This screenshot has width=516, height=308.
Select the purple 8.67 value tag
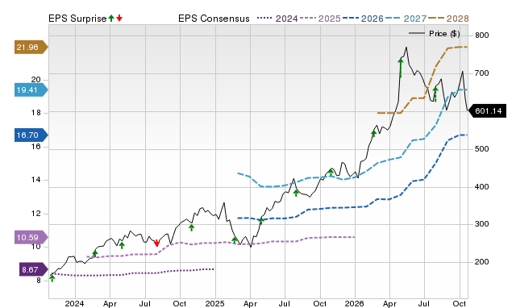click(34, 269)
